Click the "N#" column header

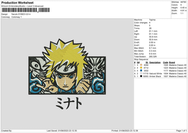[x=138, y=62]
